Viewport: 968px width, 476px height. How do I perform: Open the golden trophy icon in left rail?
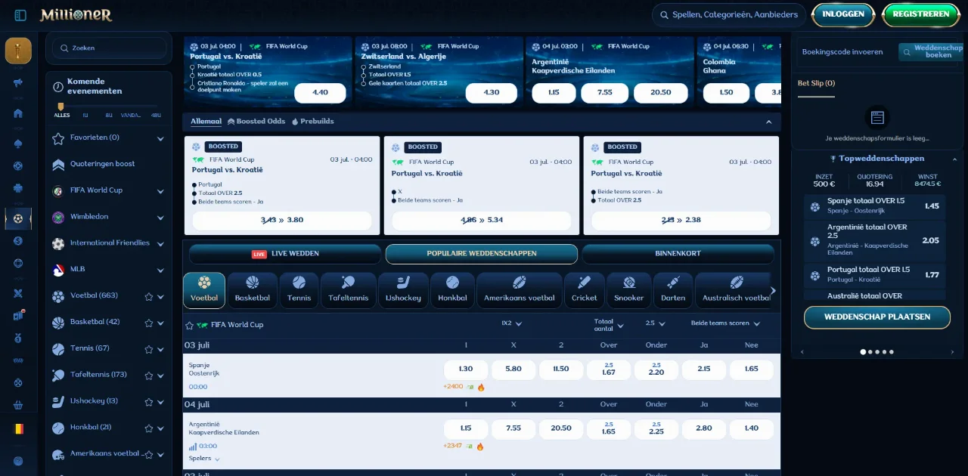point(18,51)
